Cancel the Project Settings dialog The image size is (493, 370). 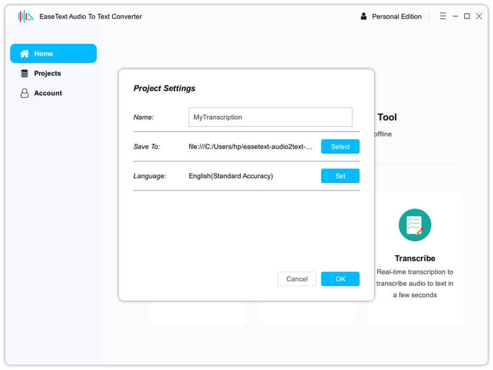pos(297,279)
